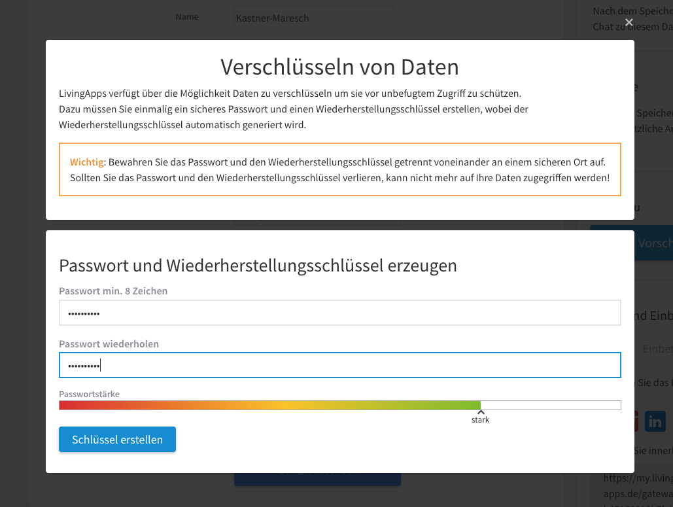
Task: Click the Passwortstärke label
Action: coord(89,394)
